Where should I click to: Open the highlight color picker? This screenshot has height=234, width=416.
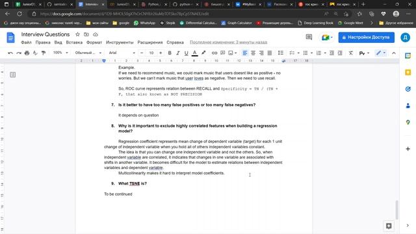[x=203, y=53]
